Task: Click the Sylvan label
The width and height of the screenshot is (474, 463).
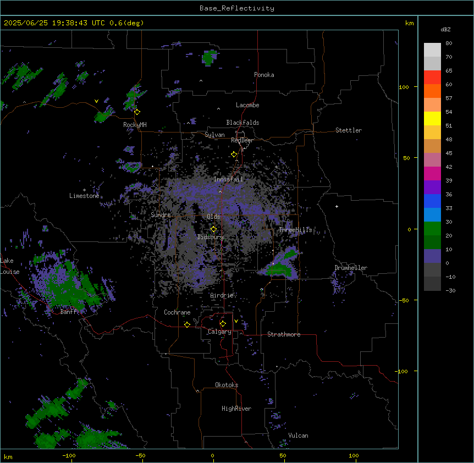Action: click(x=214, y=135)
